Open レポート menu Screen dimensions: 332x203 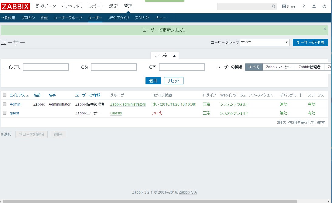(x=95, y=6)
